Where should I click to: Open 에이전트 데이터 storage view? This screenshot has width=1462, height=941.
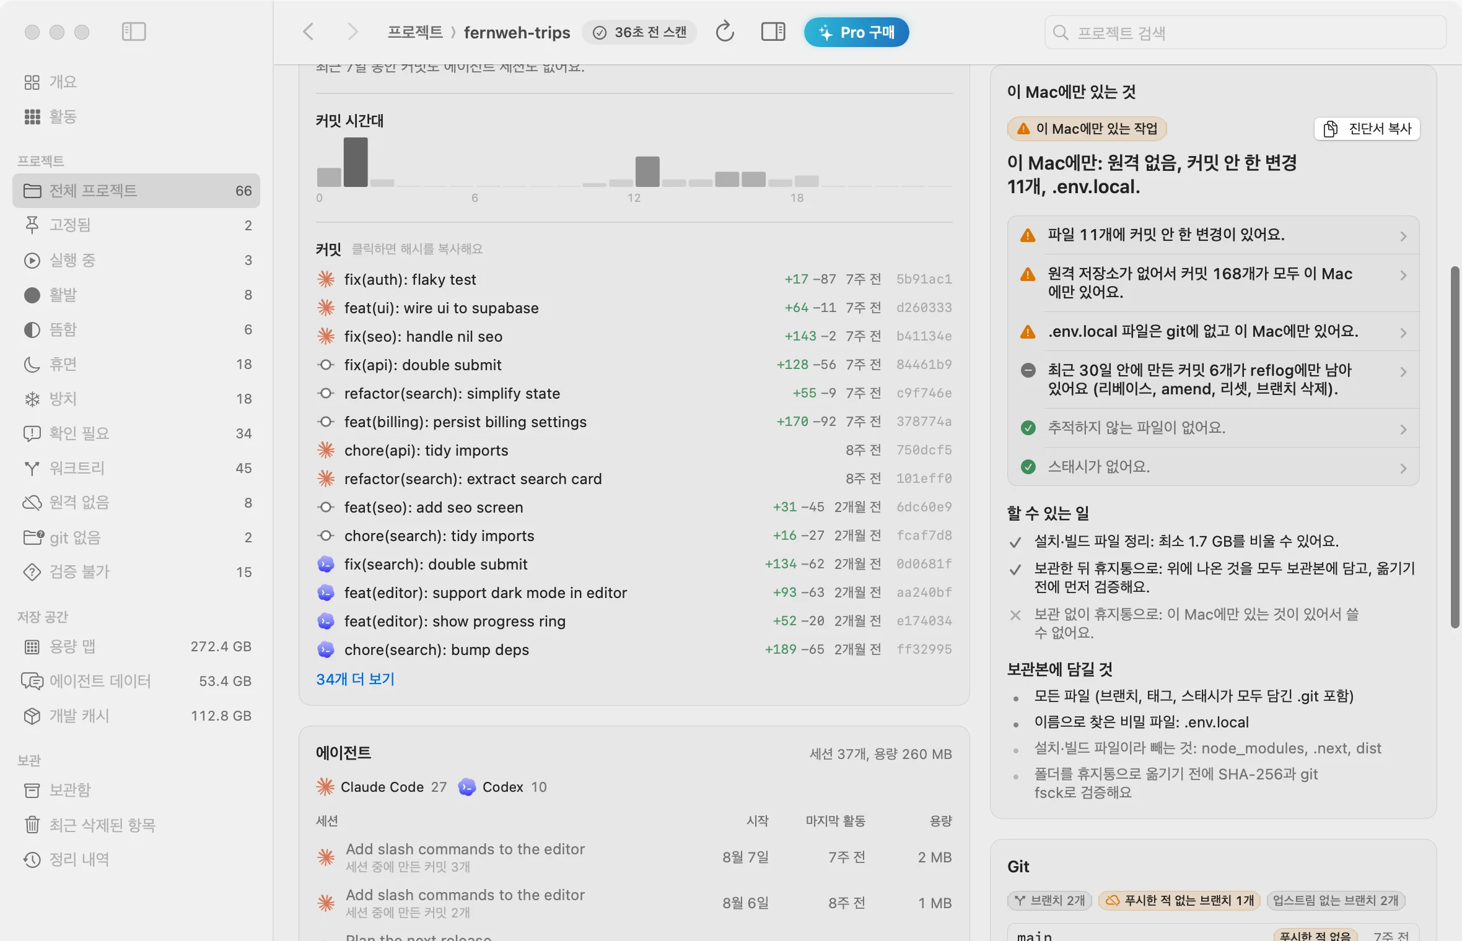point(136,681)
